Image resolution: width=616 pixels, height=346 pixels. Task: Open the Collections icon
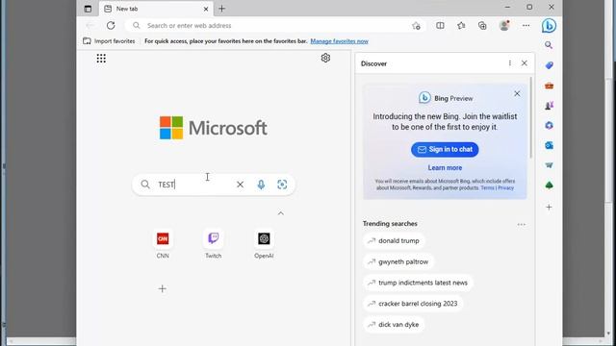[482, 26]
